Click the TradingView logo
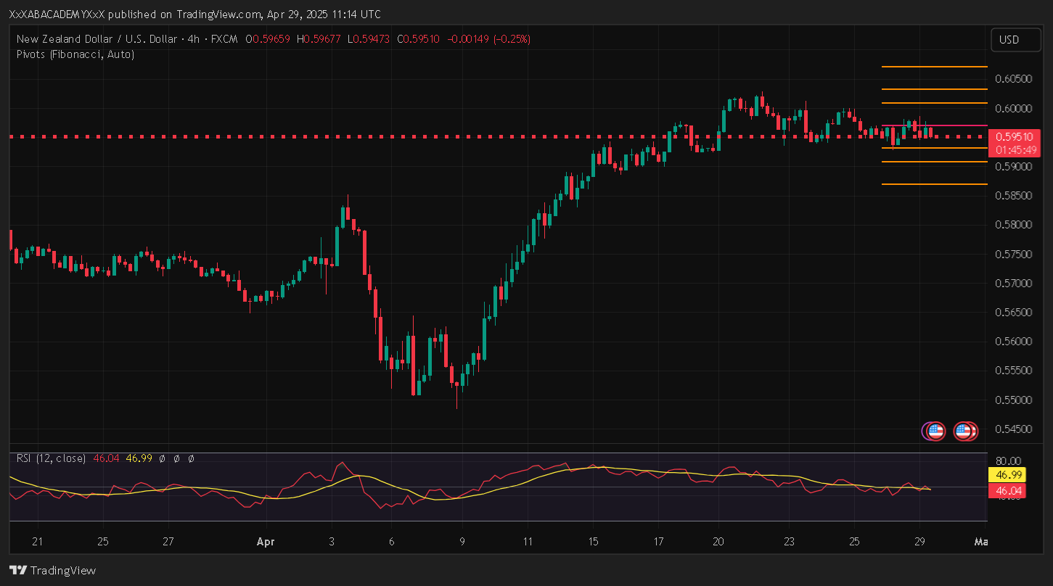This screenshot has height=586, width=1053. 52,570
